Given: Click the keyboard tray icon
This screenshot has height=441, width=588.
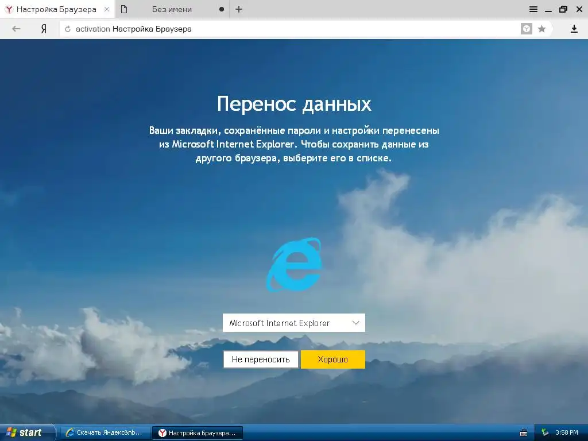Looking at the screenshot, I should [524, 433].
